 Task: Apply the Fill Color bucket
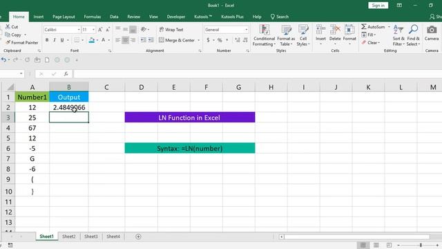[92, 40]
